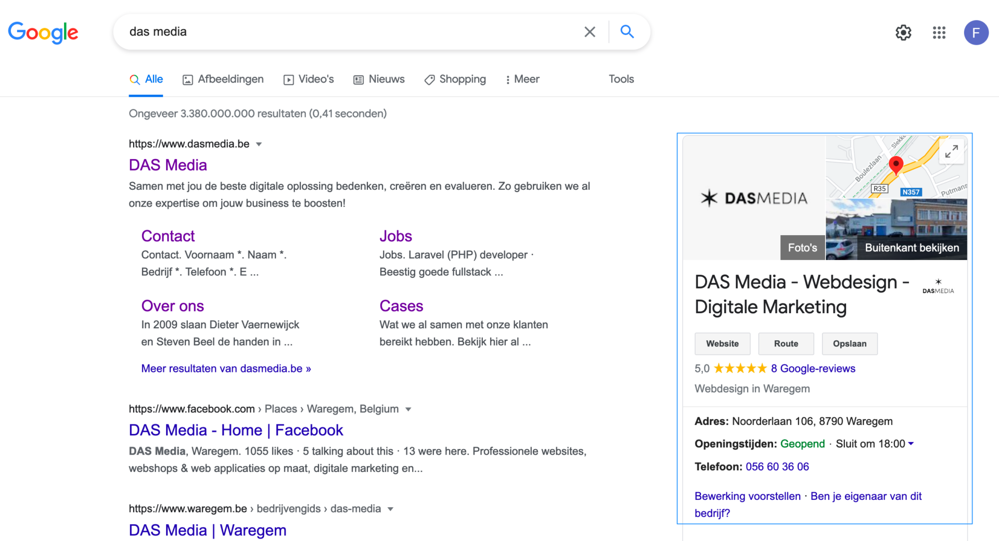
Task: Click the Route button
Action: [x=786, y=344]
